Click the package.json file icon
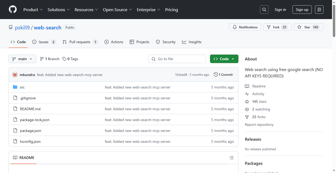This screenshot has height=173, width=336. (15, 131)
